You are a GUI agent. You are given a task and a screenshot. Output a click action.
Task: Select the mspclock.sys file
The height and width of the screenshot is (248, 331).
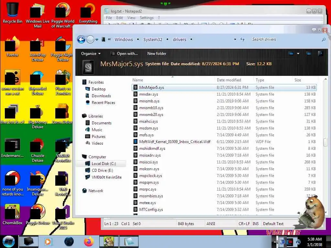click(x=151, y=175)
